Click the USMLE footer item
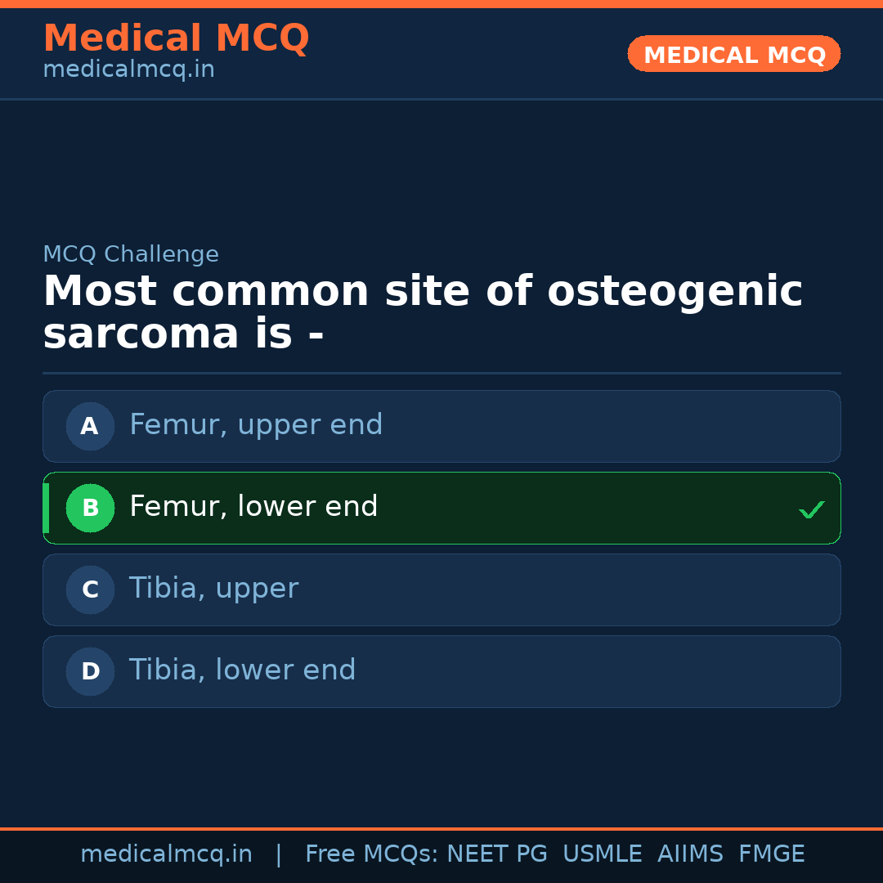Image resolution: width=883 pixels, height=883 pixels. 603,853
